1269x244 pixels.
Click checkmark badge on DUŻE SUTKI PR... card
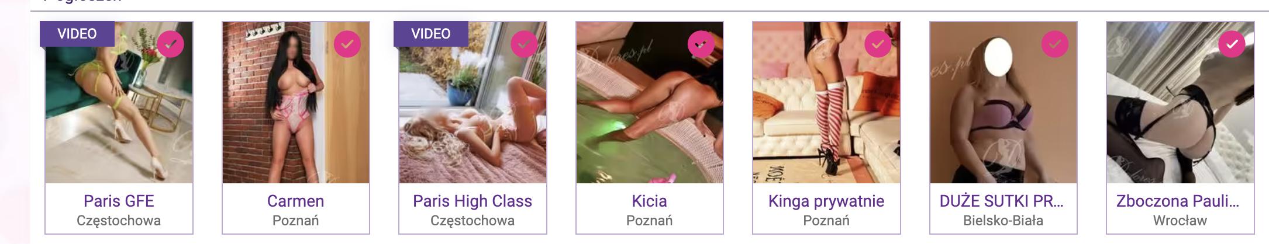click(x=1055, y=44)
